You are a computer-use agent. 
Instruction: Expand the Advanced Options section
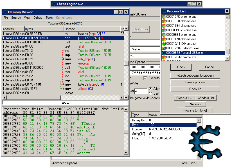pos(65,163)
